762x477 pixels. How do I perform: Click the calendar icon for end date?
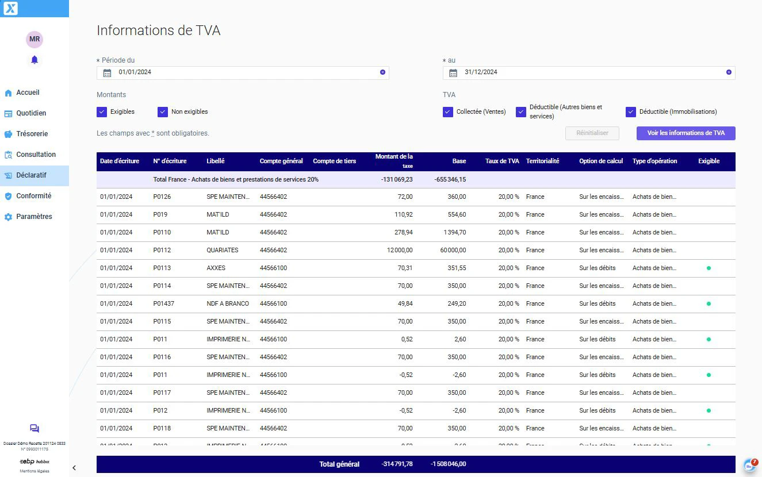(453, 73)
